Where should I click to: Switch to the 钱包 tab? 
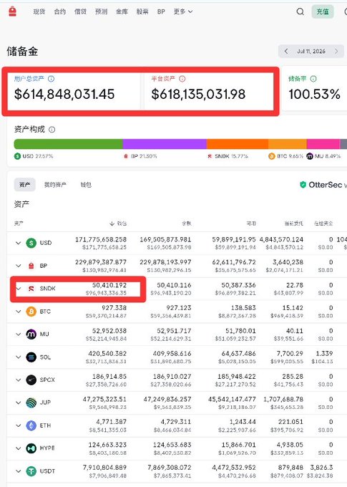pos(86,185)
